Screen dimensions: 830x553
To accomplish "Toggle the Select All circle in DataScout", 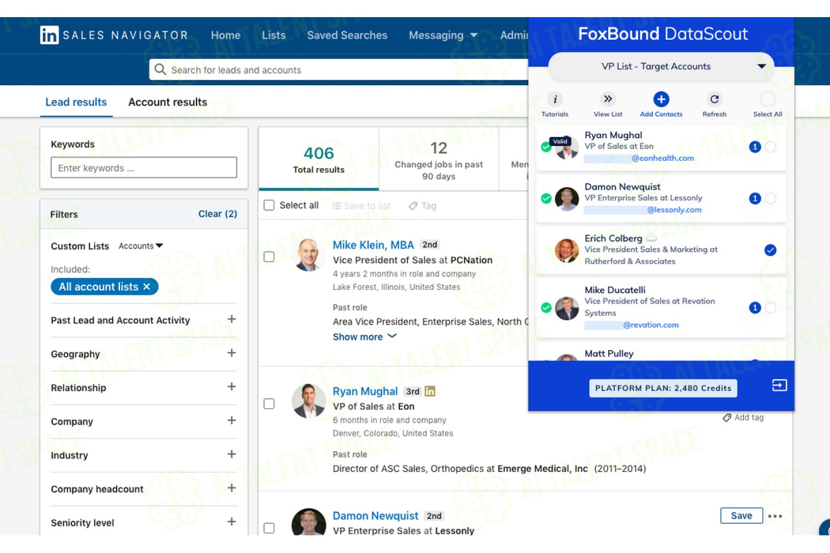I will [767, 99].
